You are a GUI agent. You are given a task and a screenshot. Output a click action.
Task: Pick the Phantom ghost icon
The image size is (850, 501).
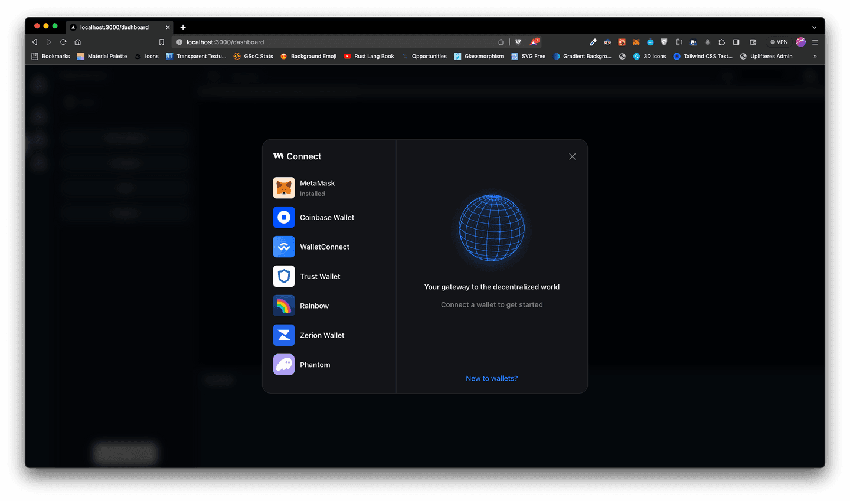pos(284,365)
